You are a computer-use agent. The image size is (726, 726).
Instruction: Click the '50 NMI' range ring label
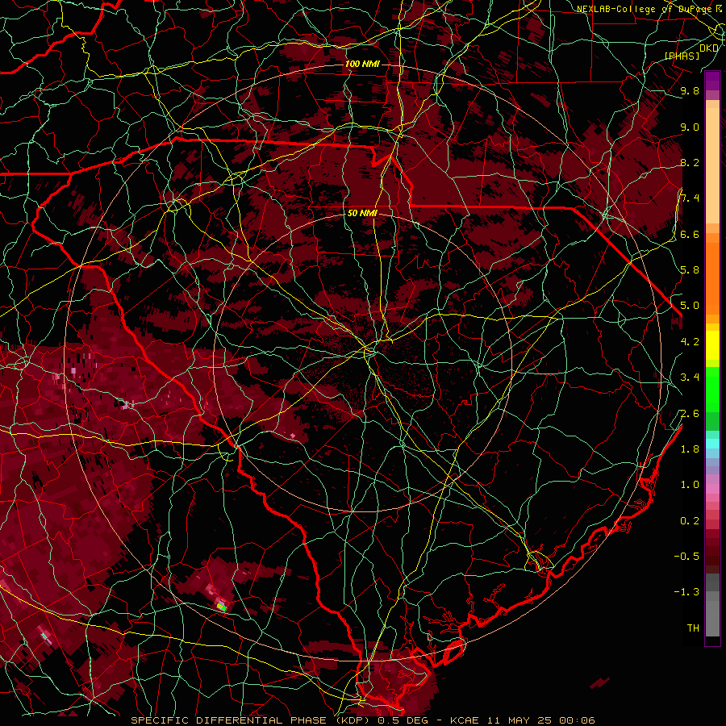[362, 214]
